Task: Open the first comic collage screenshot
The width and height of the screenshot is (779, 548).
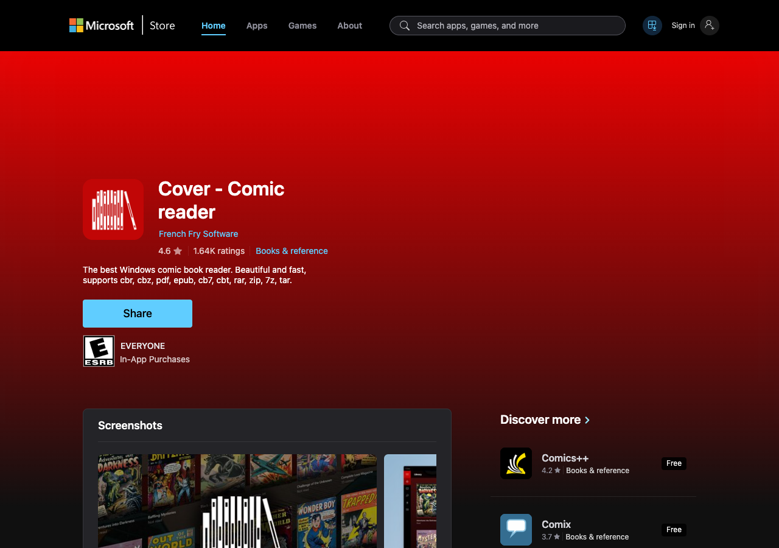Action: (x=237, y=501)
